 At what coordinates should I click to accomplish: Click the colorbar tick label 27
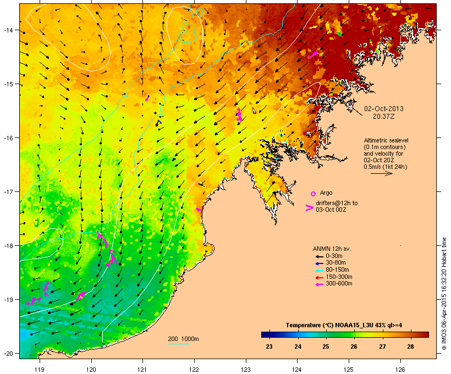click(382, 346)
